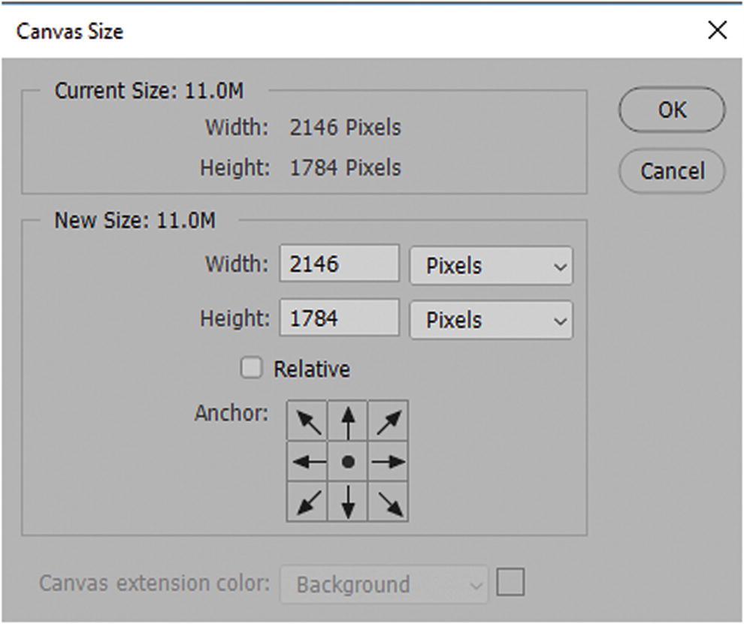Open the Width units dropdown
Viewport: 744px width, 624px height.
(491, 266)
